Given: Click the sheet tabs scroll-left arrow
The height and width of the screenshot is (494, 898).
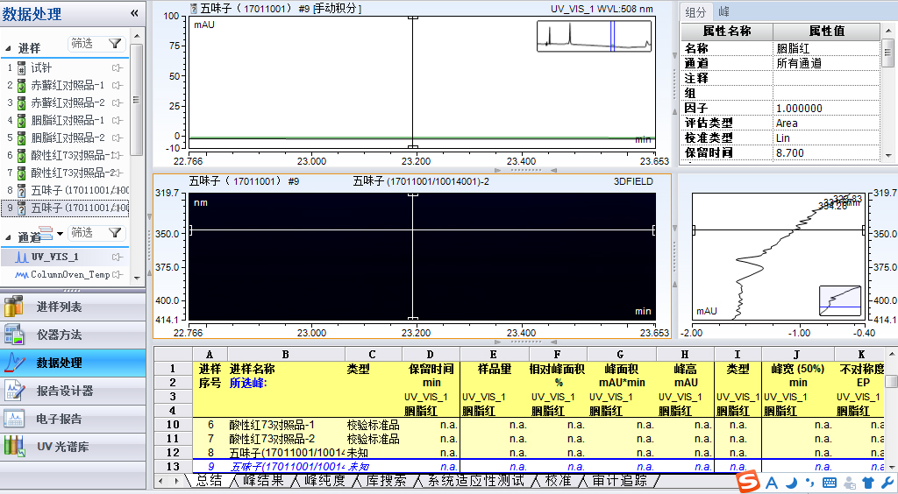Looking at the screenshot, I should coord(161,481).
